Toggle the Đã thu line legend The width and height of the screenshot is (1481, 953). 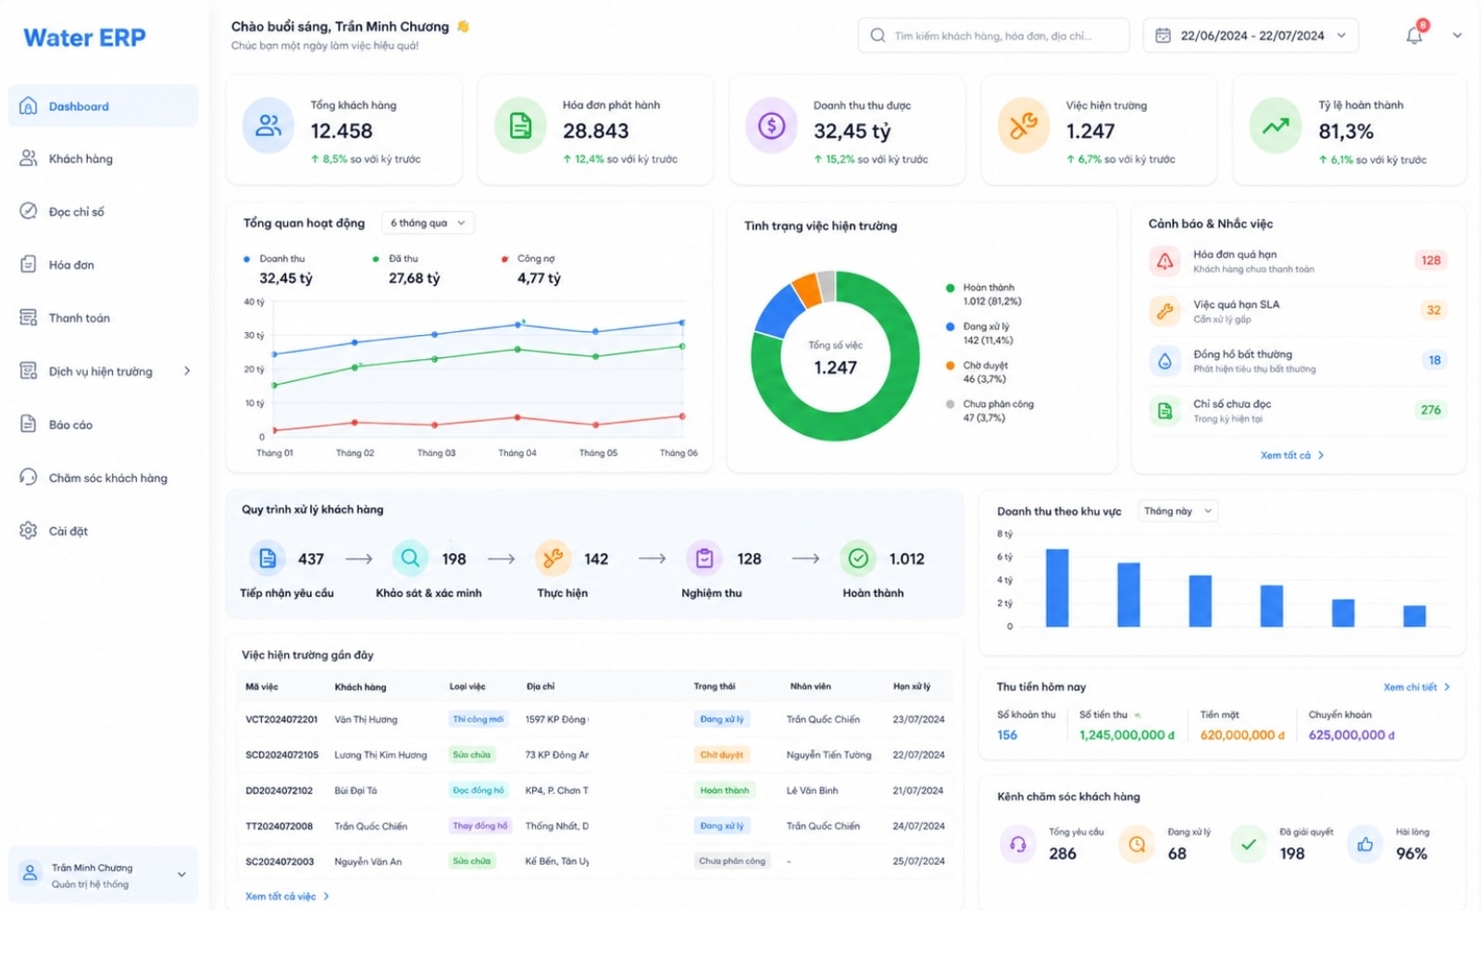pos(395,259)
